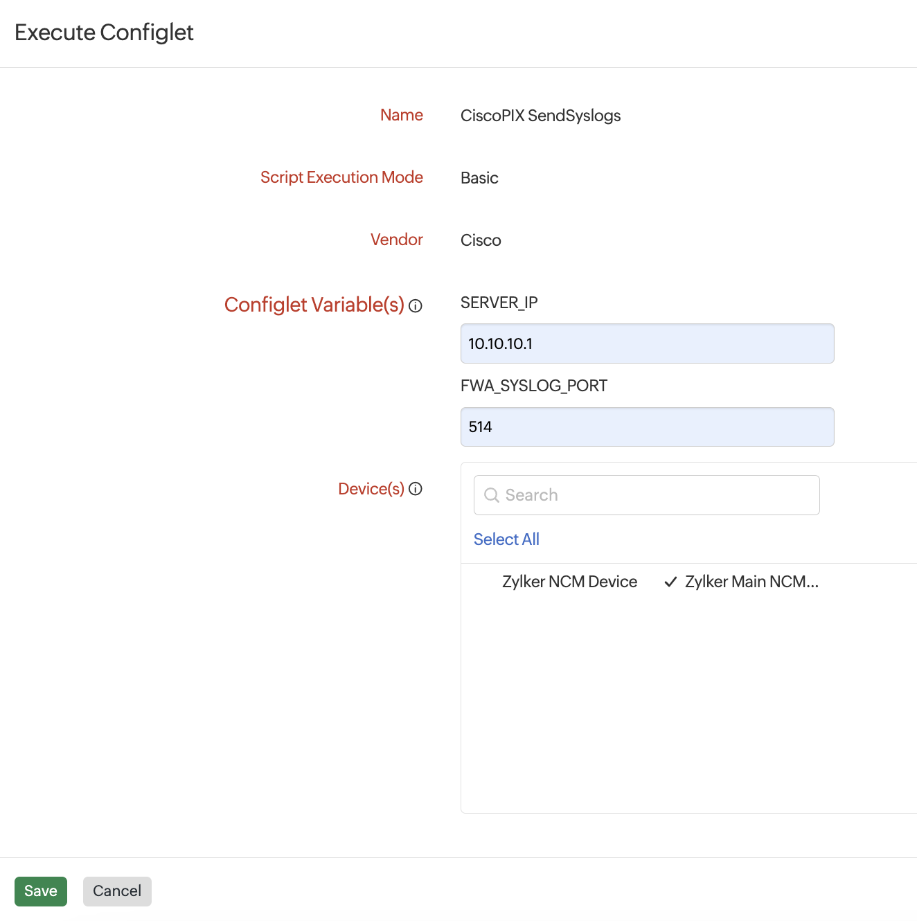The image size is (917, 921).
Task: Choose Select All devices link
Action: pyautogui.click(x=506, y=539)
